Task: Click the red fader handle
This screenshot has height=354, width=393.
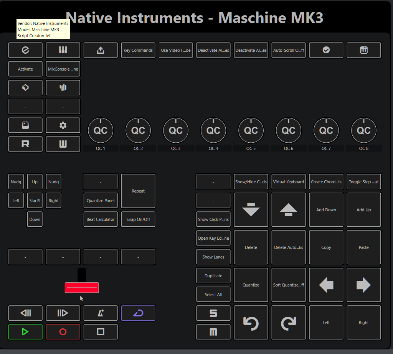Action: pyautogui.click(x=82, y=288)
